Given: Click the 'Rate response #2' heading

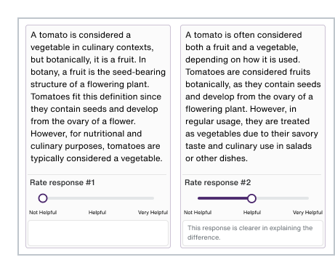Looking at the screenshot, I should 218,182.
